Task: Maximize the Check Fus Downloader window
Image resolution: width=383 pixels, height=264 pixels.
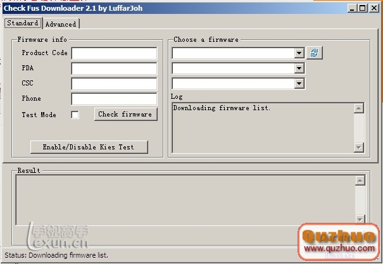Action: coord(363,8)
